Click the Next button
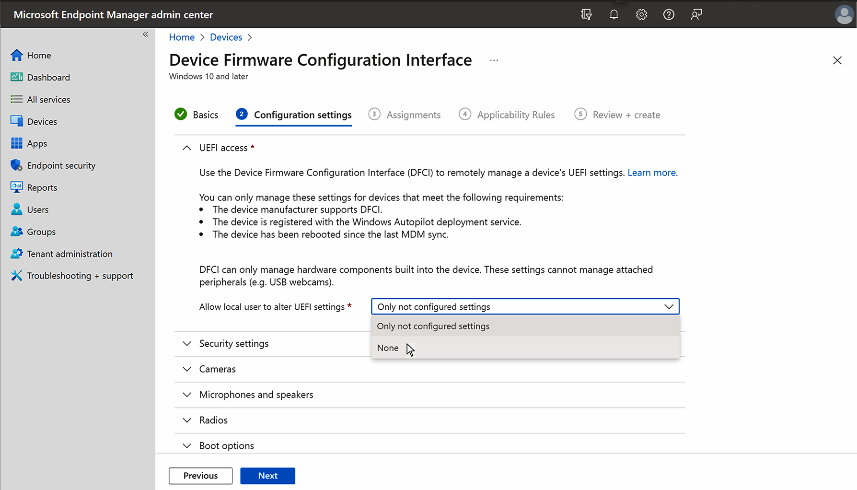The height and width of the screenshot is (490, 857). coord(267,476)
